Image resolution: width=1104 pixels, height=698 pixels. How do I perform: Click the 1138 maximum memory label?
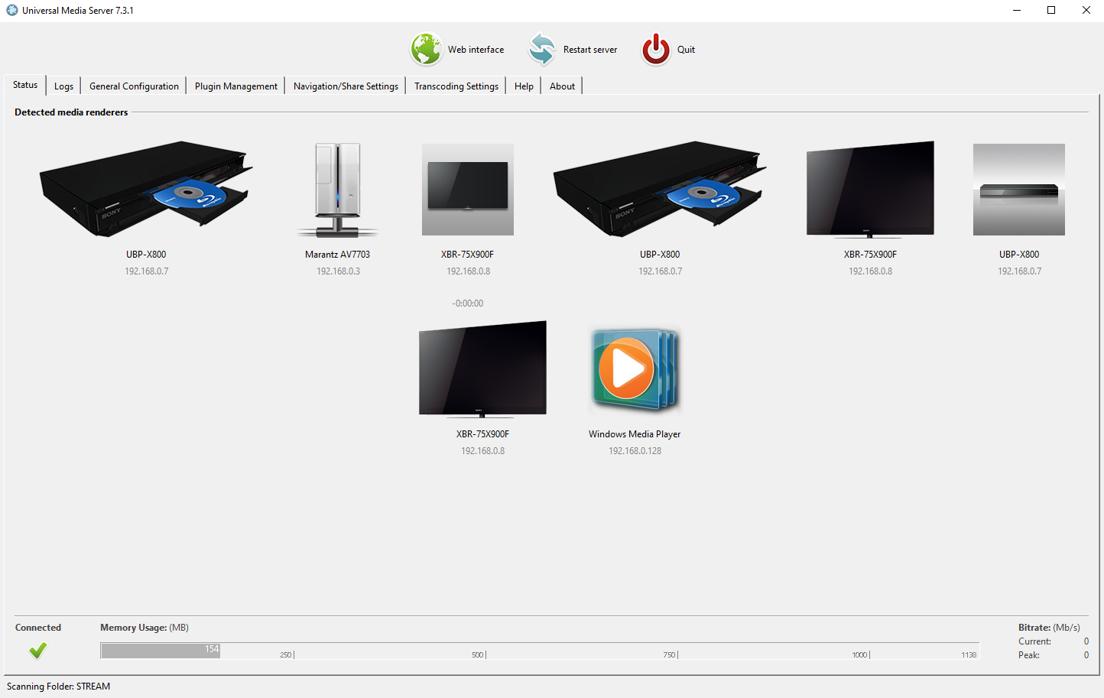969,655
